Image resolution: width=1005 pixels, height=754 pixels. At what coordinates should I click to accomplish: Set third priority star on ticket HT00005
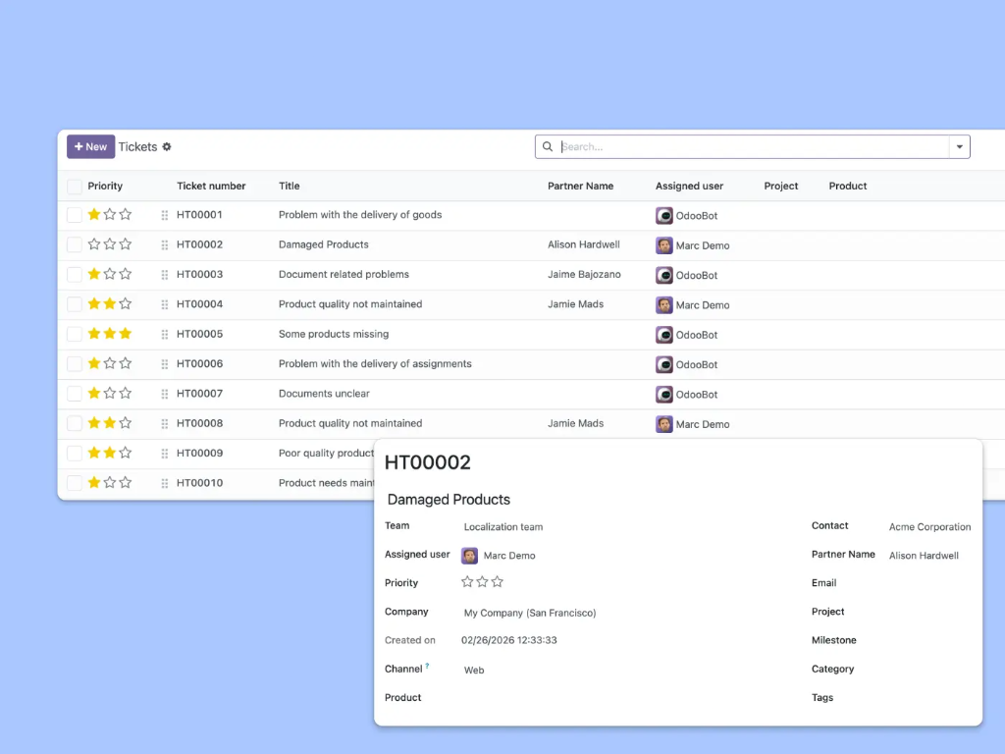click(125, 334)
